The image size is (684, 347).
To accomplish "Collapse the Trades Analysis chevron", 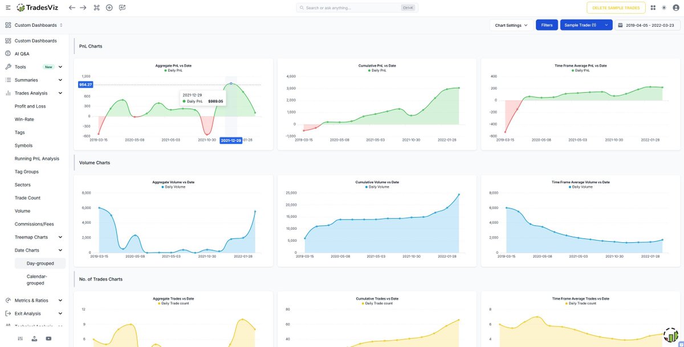I will (60, 93).
